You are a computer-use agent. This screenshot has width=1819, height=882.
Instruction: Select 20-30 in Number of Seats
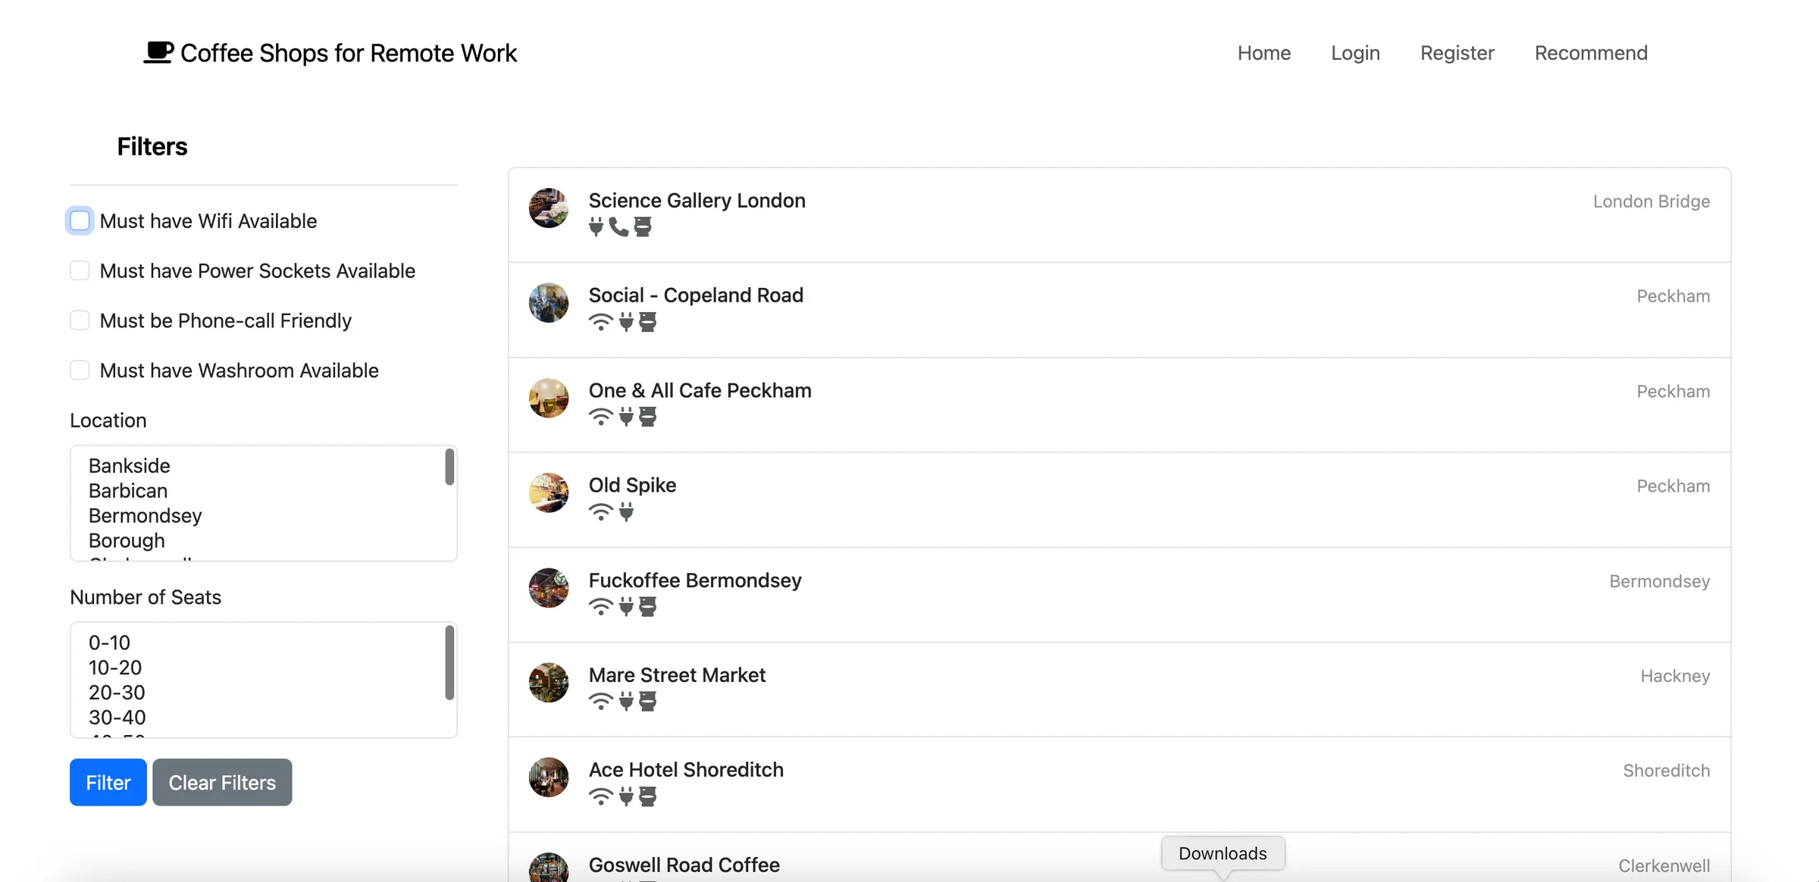pos(116,692)
